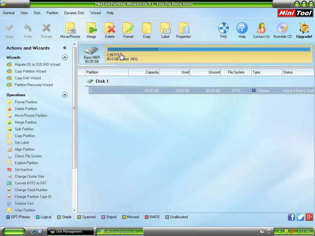Image resolution: width=315 pixels, height=236 pixels.
Task: Click the Delete partition toolbar icon
Action: [110, 28]
